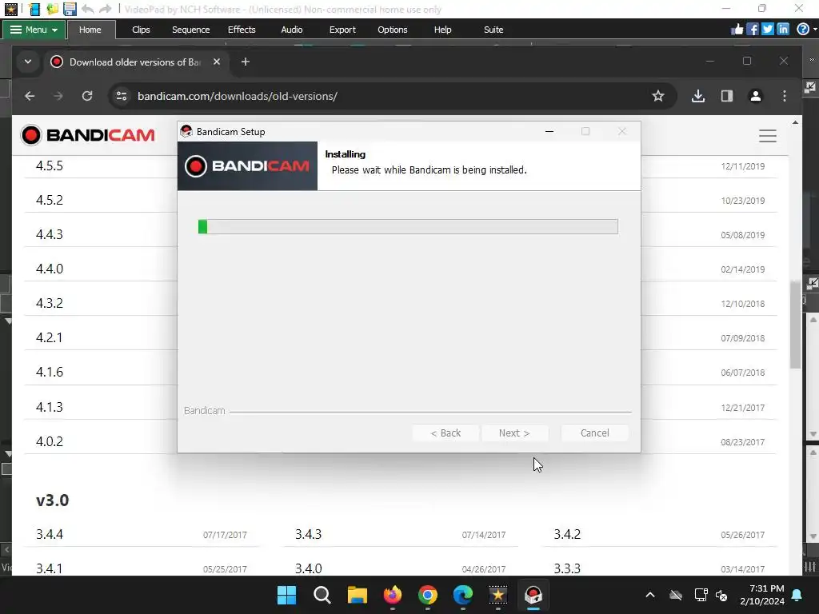Click version 3.4.3 link
This screenshot has height=614, width=819.
pos(308,535)
